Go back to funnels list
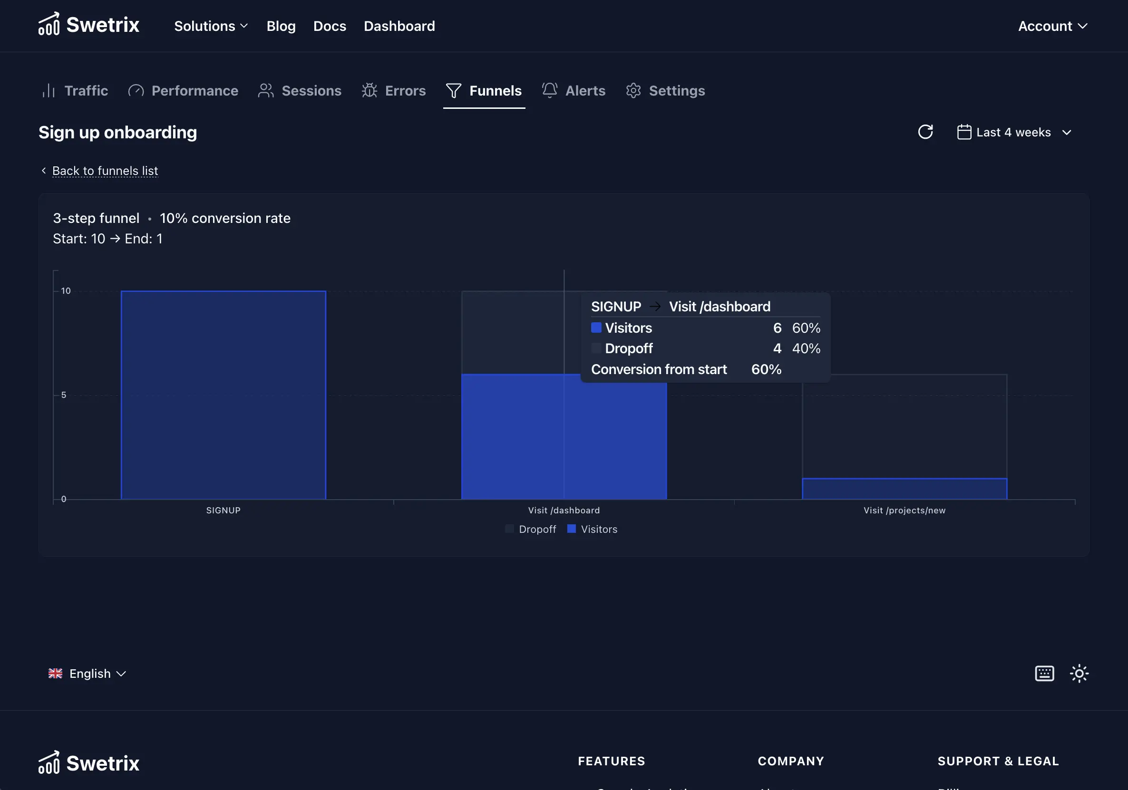The height and width of the screenshot is (790, 1128). [105, 171]
